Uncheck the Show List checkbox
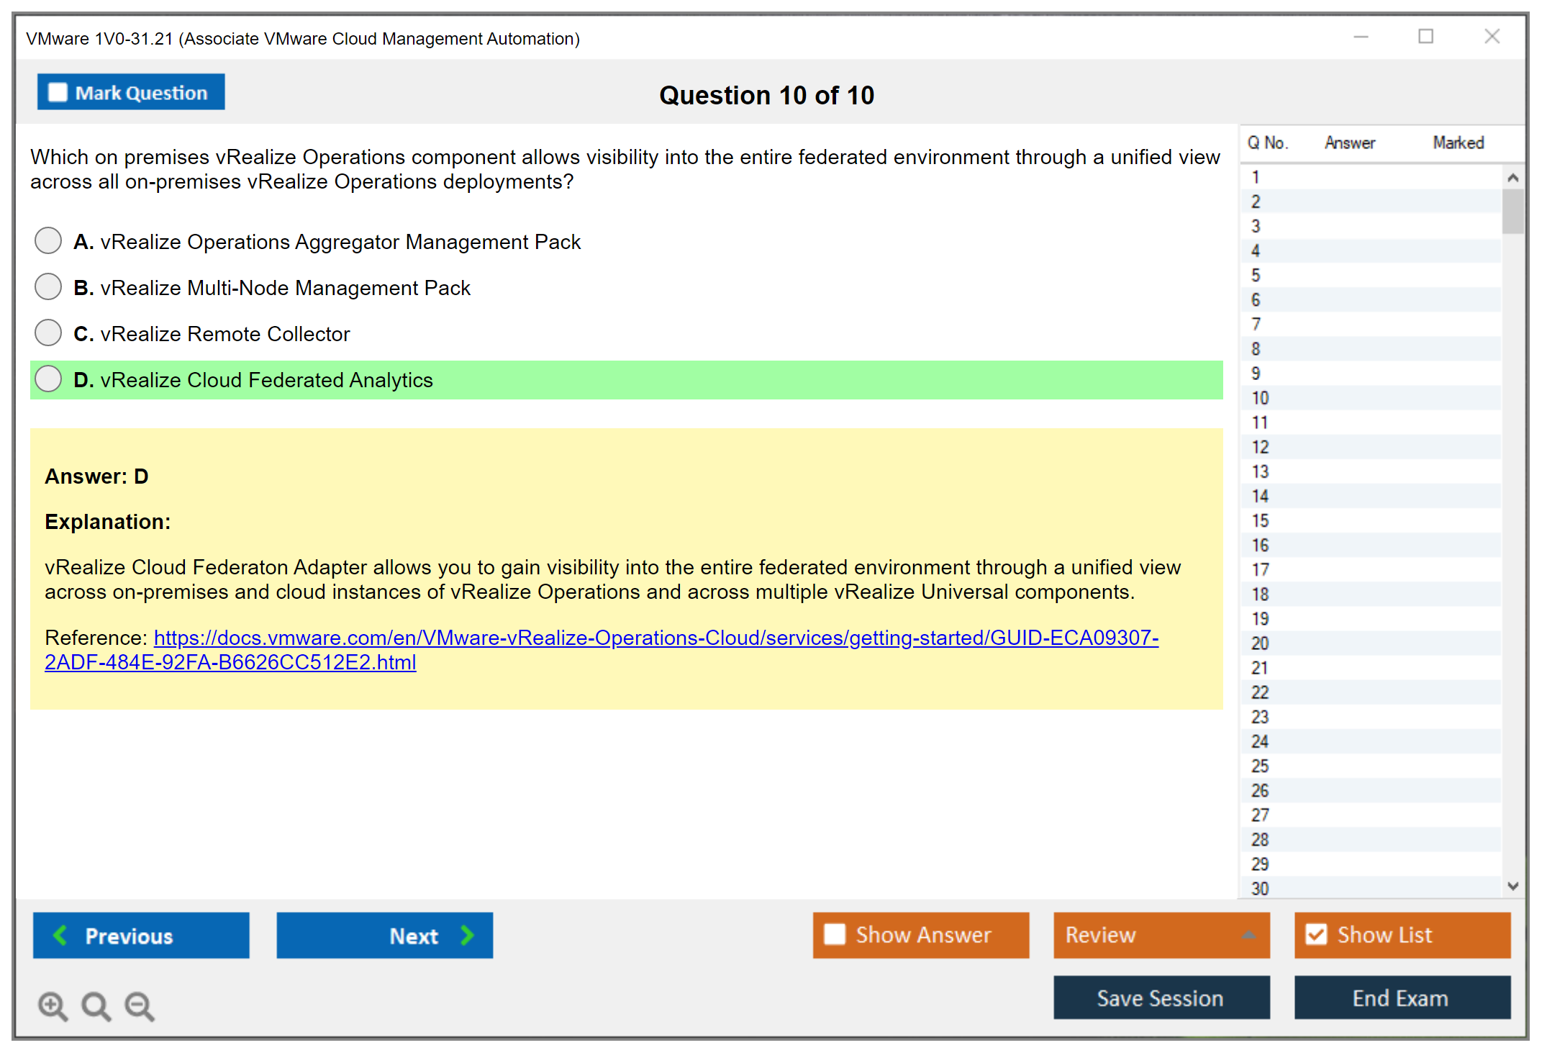Image resolution: width=1547 pixels, height=1058 pixels. coord(1316,934)
